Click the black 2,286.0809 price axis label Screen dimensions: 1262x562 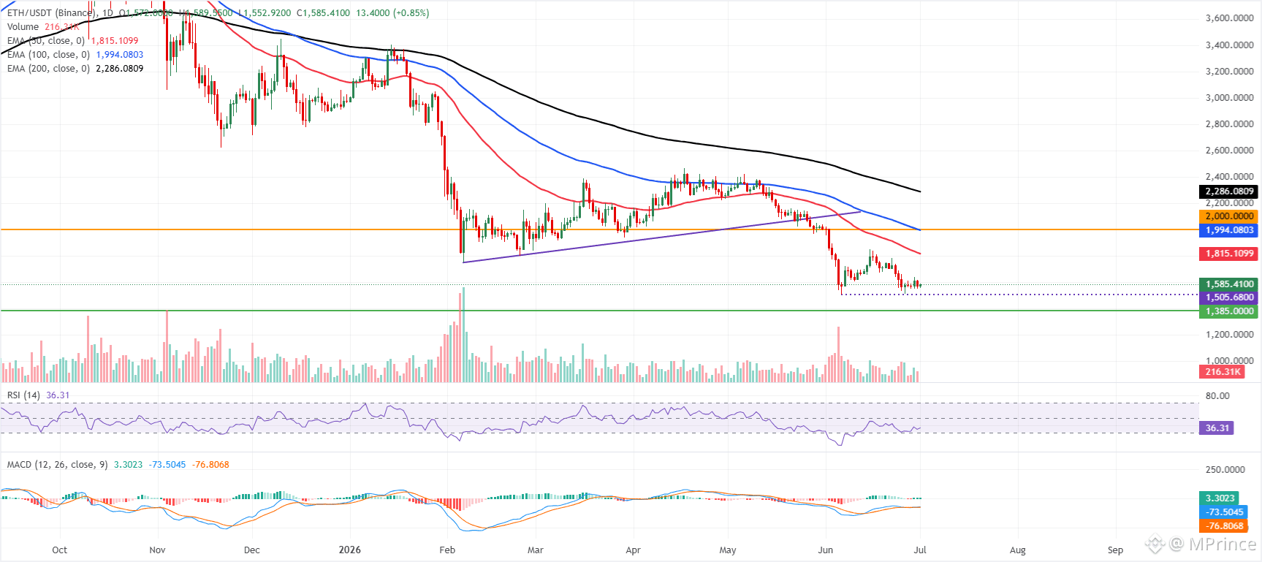coord(1229,191)
